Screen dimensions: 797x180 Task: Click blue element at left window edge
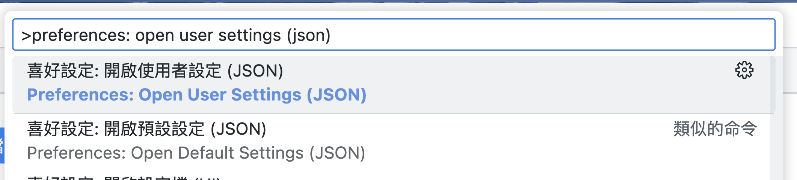coord(2,145)
